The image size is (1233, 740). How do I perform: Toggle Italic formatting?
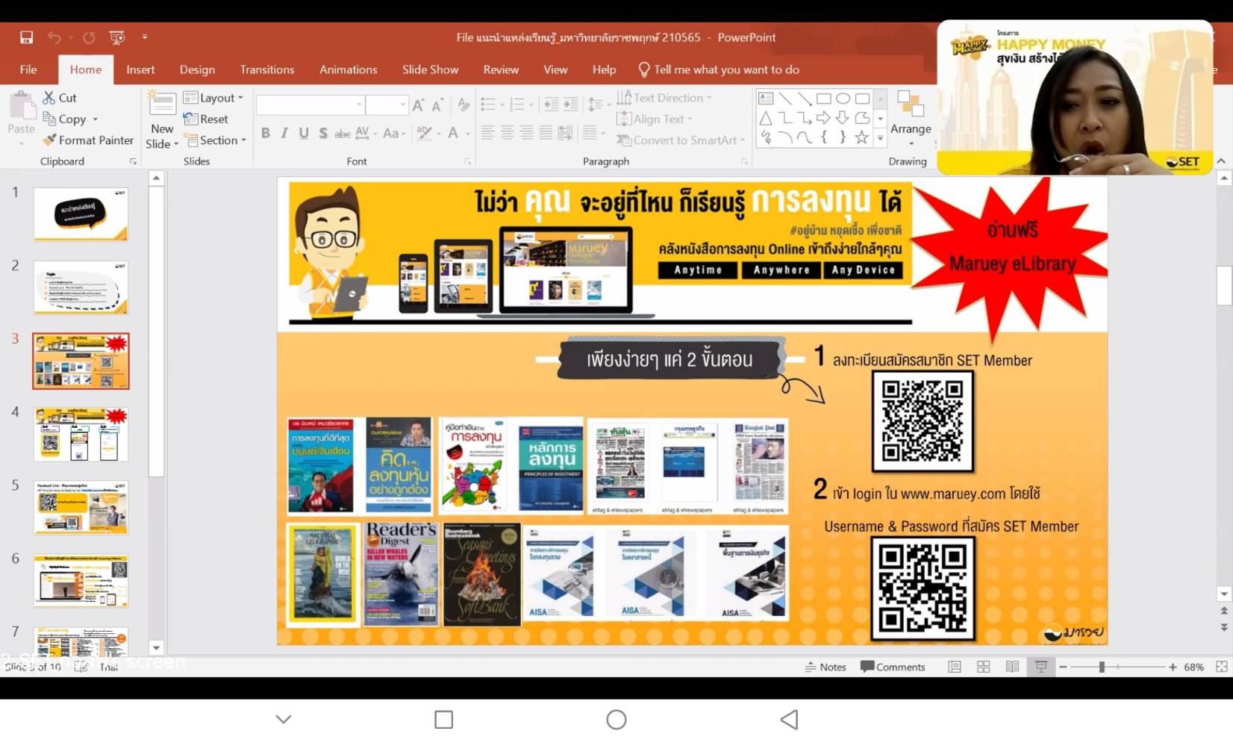click(x=284, y=133)
